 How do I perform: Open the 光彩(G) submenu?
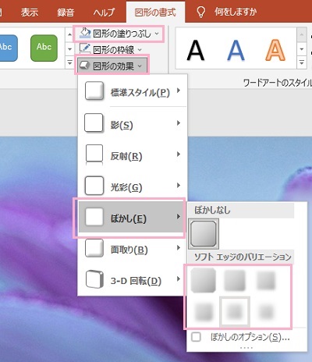(133, 186)
